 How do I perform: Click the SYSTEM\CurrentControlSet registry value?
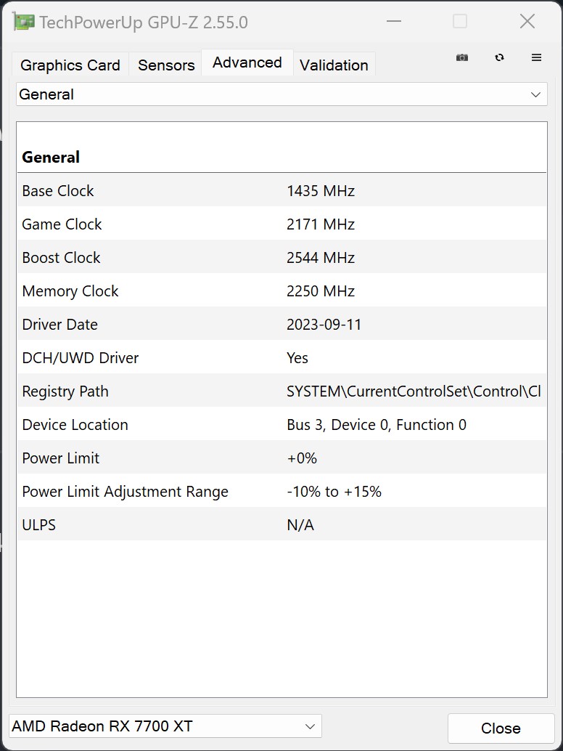click(414, 391)
